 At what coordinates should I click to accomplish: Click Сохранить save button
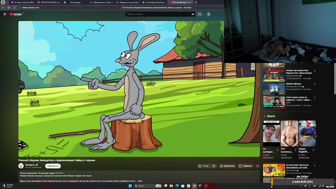coord(245,166)
